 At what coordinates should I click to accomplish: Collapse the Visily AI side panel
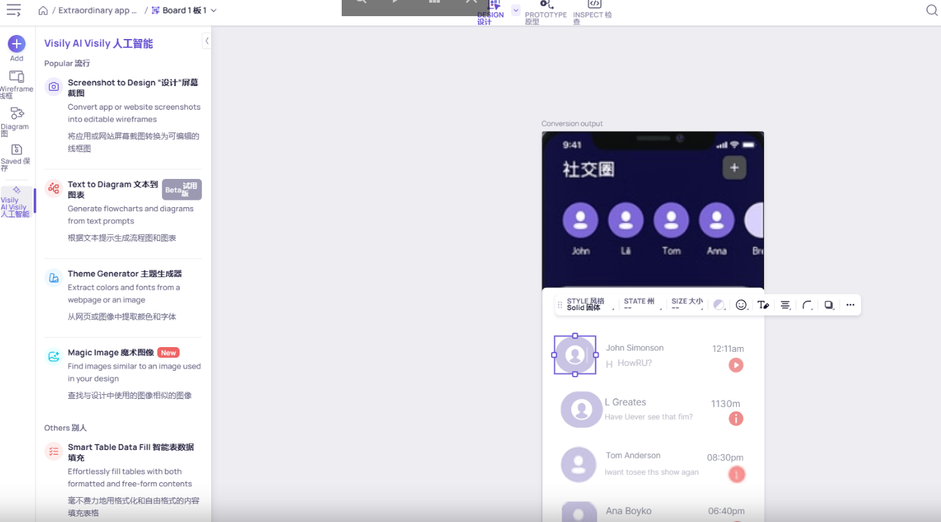pos(206,41)
